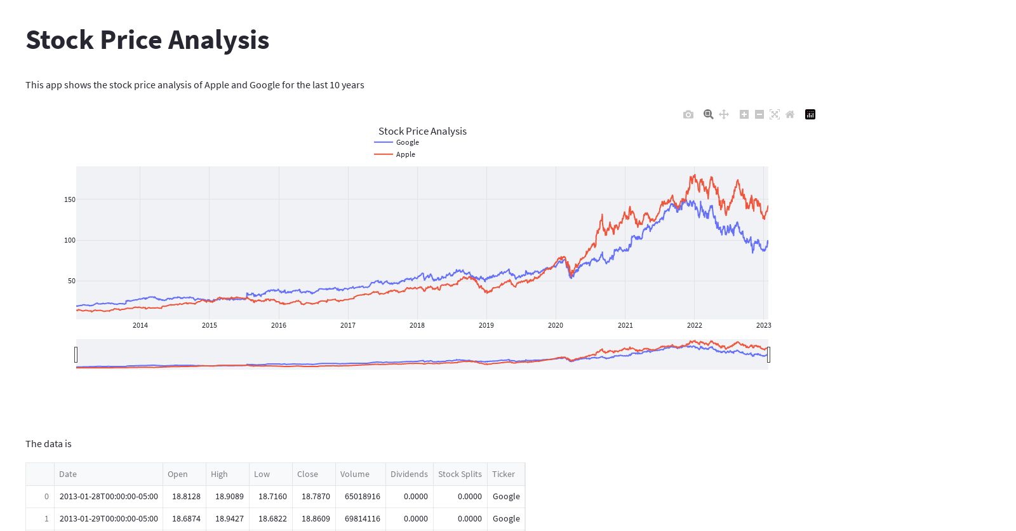Select the left range slider handle

coord(76,354)
